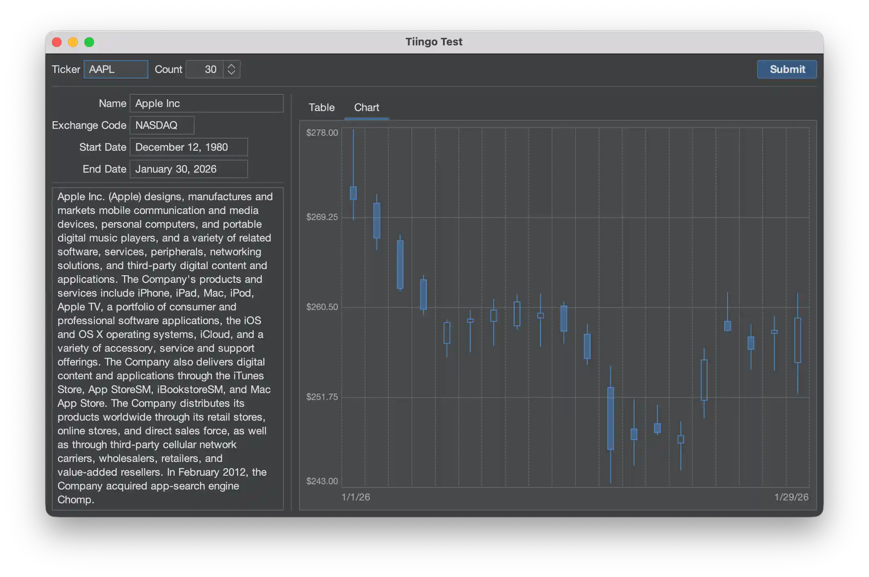The image size is (869, 577).
Task: Click the Exchange Code field showing NASDAQ
Action: [x=162, y=125]
